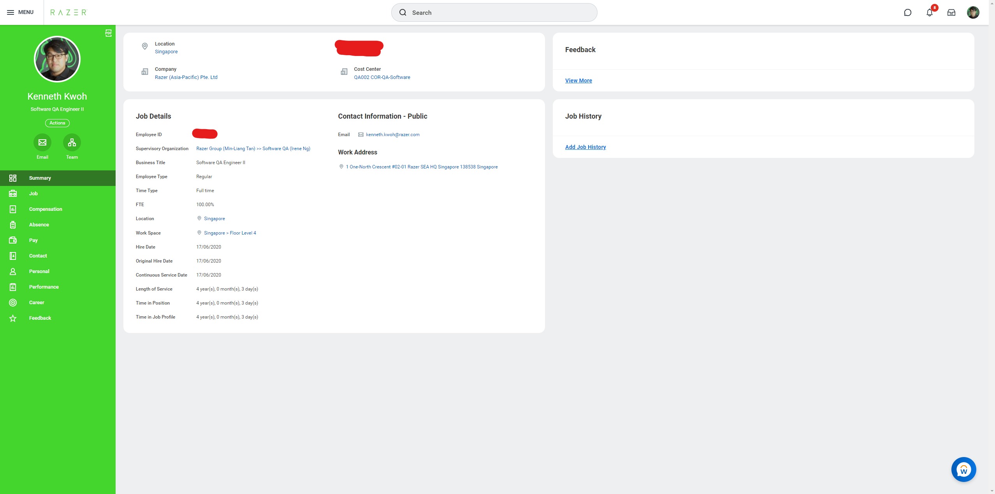Viewport: 995px width, 494px height.
Task: Click the Feedback star icon in sidebar
Action: pos(13,318)
